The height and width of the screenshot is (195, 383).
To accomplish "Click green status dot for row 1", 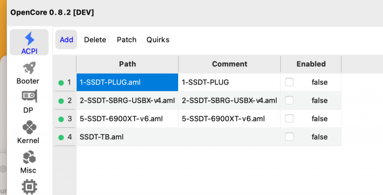I will [x=61, y=83].
